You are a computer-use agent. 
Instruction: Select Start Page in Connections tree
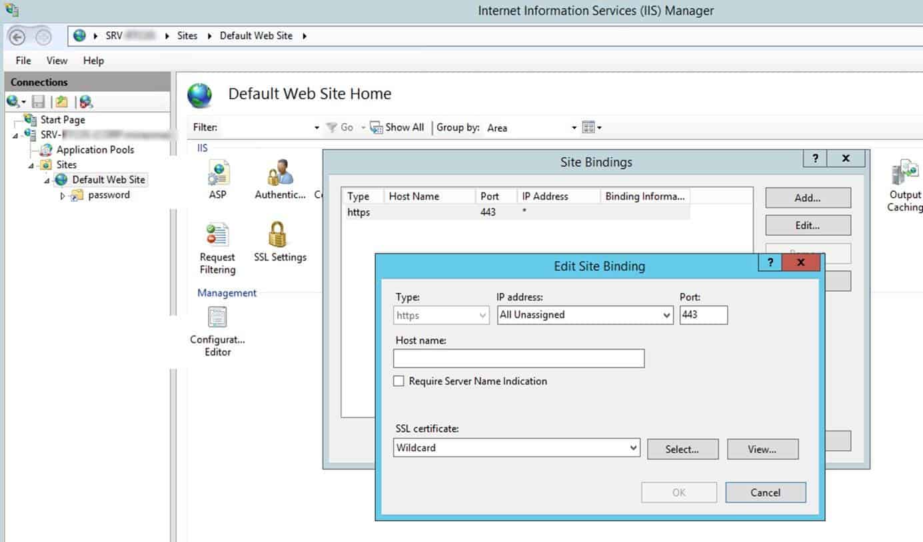pos(63,120)
